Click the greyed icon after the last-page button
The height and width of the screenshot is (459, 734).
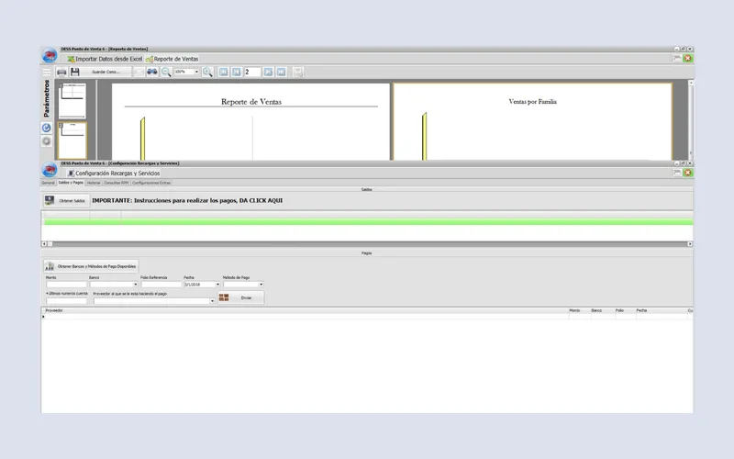click(297, 72)
